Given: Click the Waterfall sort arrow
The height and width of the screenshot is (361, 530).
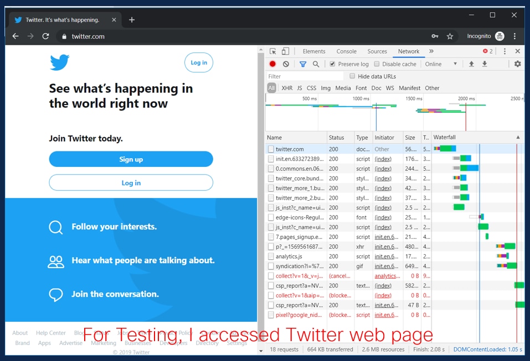Looking at the screenshot, I should click(518, 137).
